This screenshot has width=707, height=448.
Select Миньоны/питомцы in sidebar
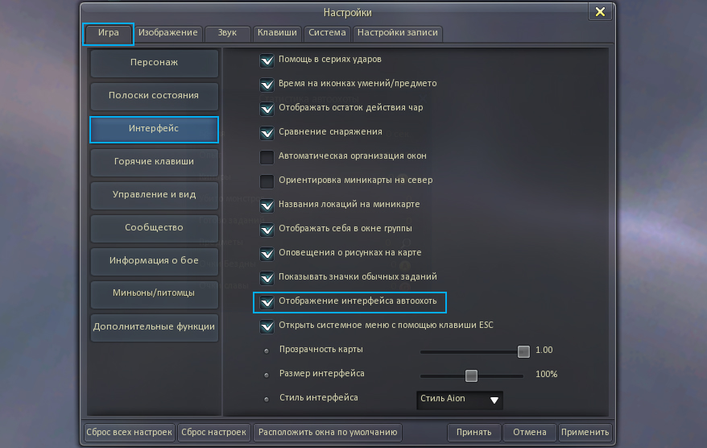154,293
